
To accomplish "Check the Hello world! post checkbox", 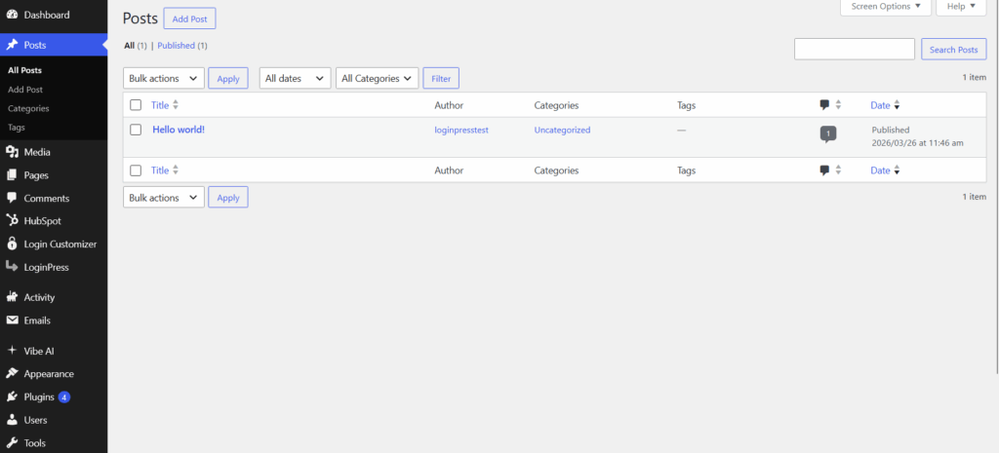I will [135, 130].
